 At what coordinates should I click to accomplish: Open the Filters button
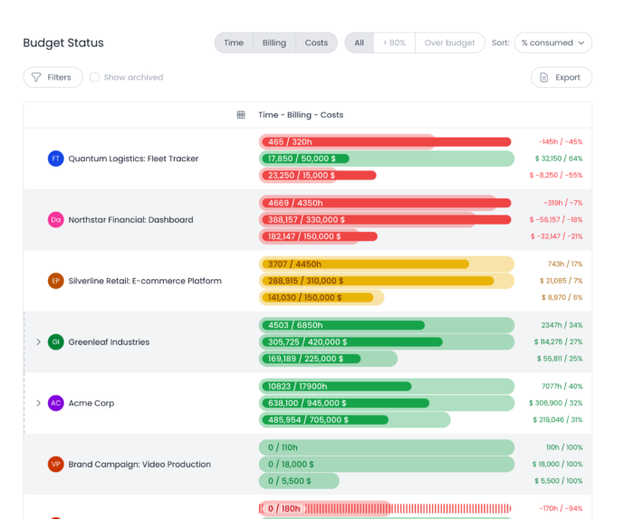(x=53, y=77)
